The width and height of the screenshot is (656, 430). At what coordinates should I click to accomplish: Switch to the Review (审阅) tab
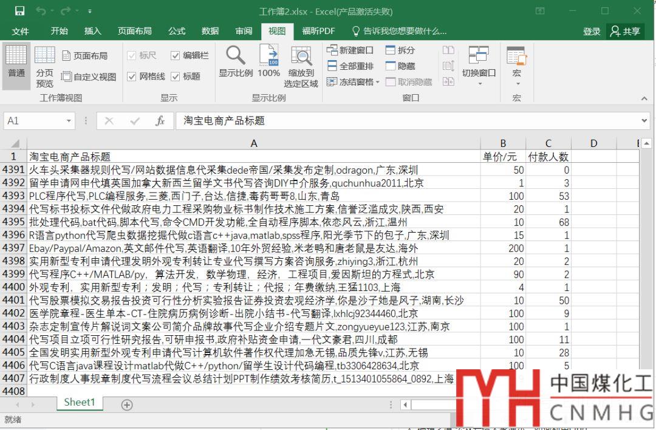[244, 31]
